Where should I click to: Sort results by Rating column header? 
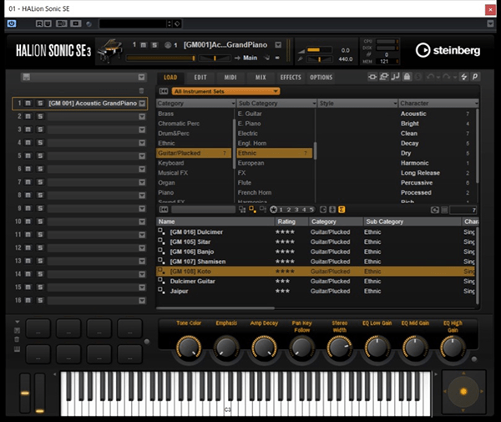[291, 221]
